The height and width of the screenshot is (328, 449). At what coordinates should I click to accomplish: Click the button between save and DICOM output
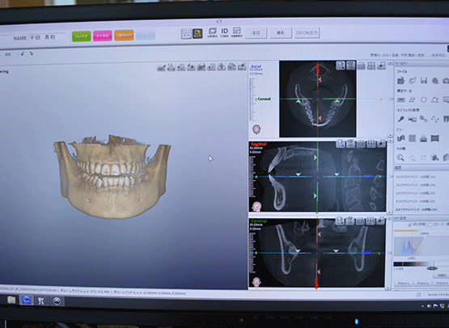pyautogui.click(x=281, y=33)
